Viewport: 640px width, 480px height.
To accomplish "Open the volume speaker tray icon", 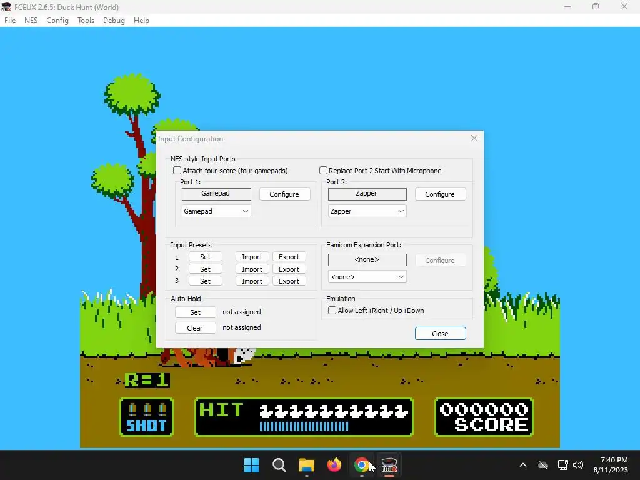I will coord(578,465).
